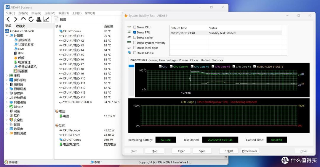Open the CPUID panel
The height and width of the screenshot is (167, 320).
click(229, 151)
